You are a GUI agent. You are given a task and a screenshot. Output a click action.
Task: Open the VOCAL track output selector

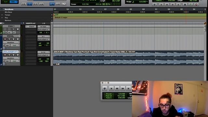click(x=44, y=39)
